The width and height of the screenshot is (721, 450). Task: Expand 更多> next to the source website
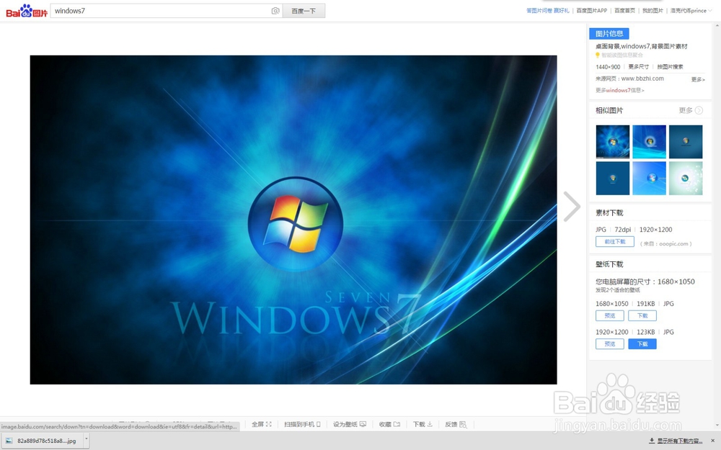(697, 79)
